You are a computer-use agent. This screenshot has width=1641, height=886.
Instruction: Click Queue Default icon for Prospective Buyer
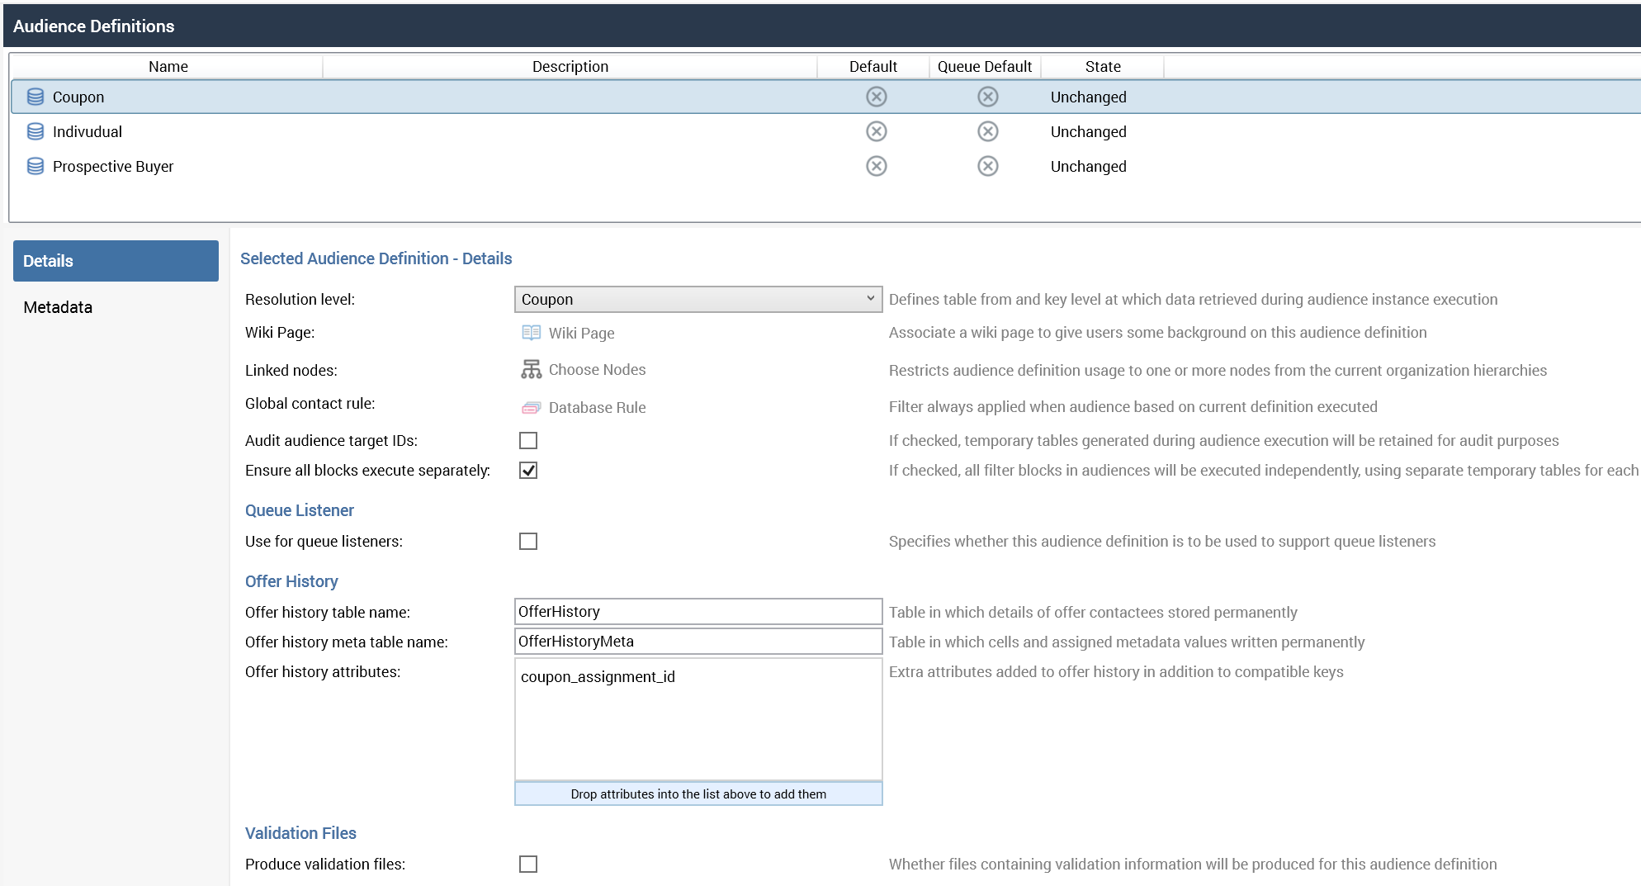pos(987,166)
